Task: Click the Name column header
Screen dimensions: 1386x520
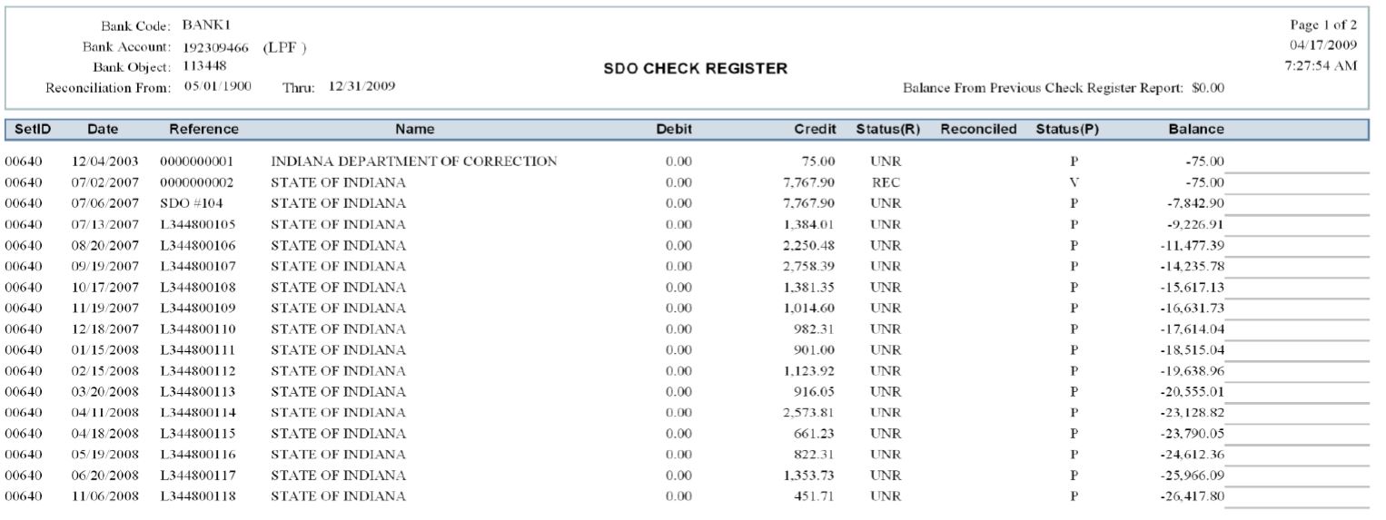Action: coord(415,130)
